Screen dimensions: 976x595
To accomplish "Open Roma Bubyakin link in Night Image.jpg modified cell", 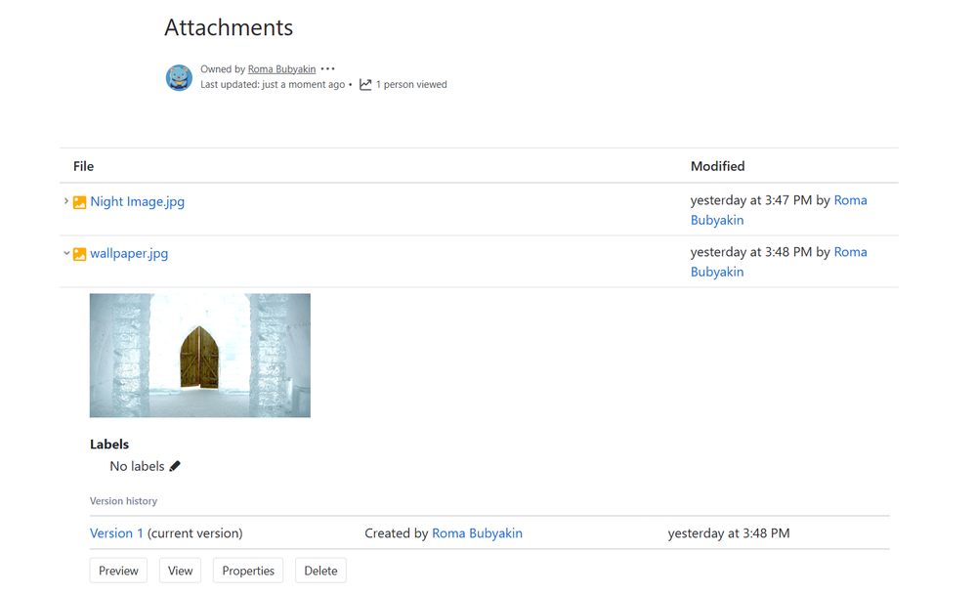I will 779,210.
